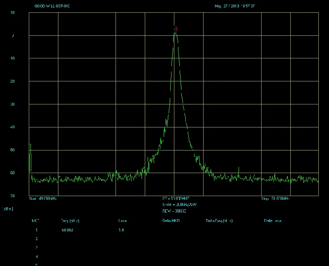Click the Delta Level column header
329x266 pixels.
coord(273,221)
